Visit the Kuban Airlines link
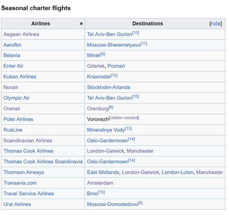Screen dimensions: 229x215 pos(20,77)
